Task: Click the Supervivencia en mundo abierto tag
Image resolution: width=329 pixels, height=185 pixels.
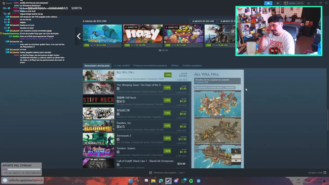Action: [209, 88]
